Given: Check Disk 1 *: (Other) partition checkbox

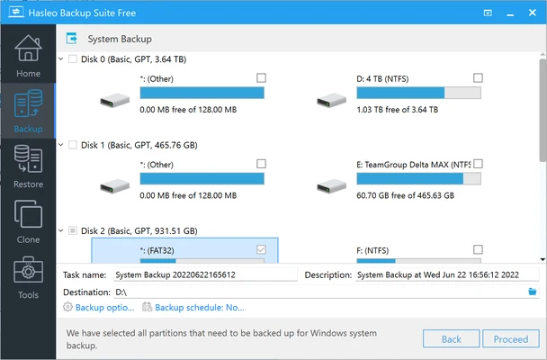Looking at the screenshot, I should [261, 164].
